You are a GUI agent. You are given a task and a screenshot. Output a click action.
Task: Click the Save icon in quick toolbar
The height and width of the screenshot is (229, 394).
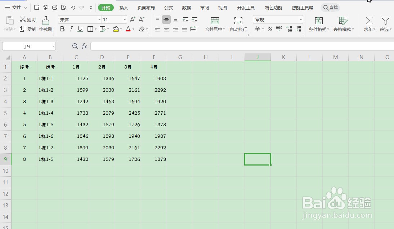coord(37,8)
